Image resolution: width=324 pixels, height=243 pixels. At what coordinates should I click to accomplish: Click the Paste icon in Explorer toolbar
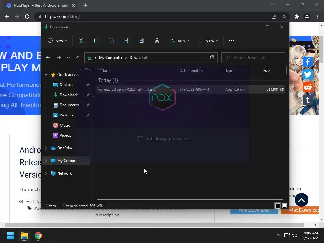[x=111, y=41]
